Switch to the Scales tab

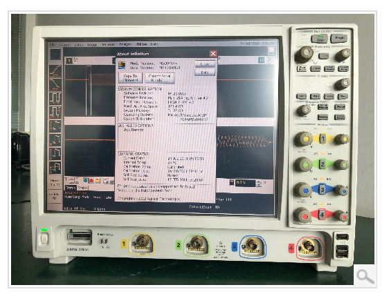(x=82, y=188)
